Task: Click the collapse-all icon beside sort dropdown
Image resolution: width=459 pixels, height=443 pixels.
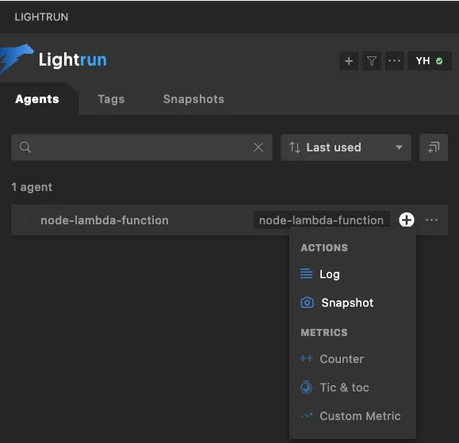Action: pyautogui.click(x=434, y=147)
